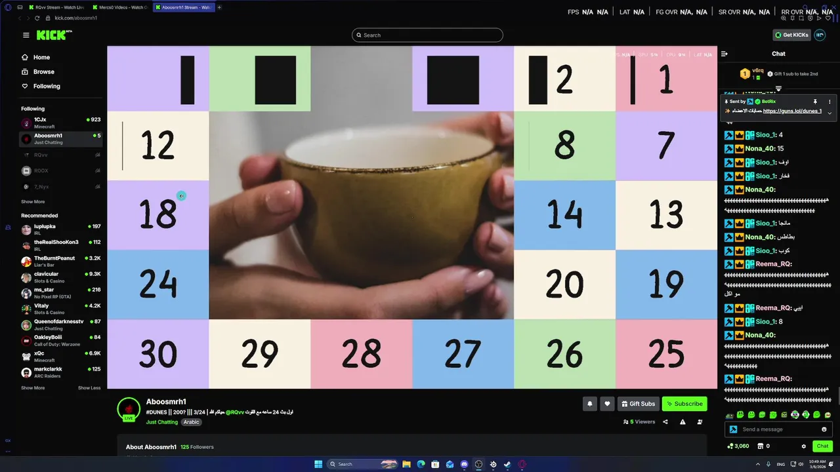Click the @RQvv mention in stream title
Viewport: 840px width, 472px height.
coord(235,412)
